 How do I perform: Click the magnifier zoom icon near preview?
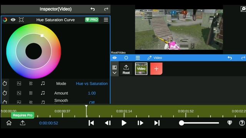tap(243, 9)
